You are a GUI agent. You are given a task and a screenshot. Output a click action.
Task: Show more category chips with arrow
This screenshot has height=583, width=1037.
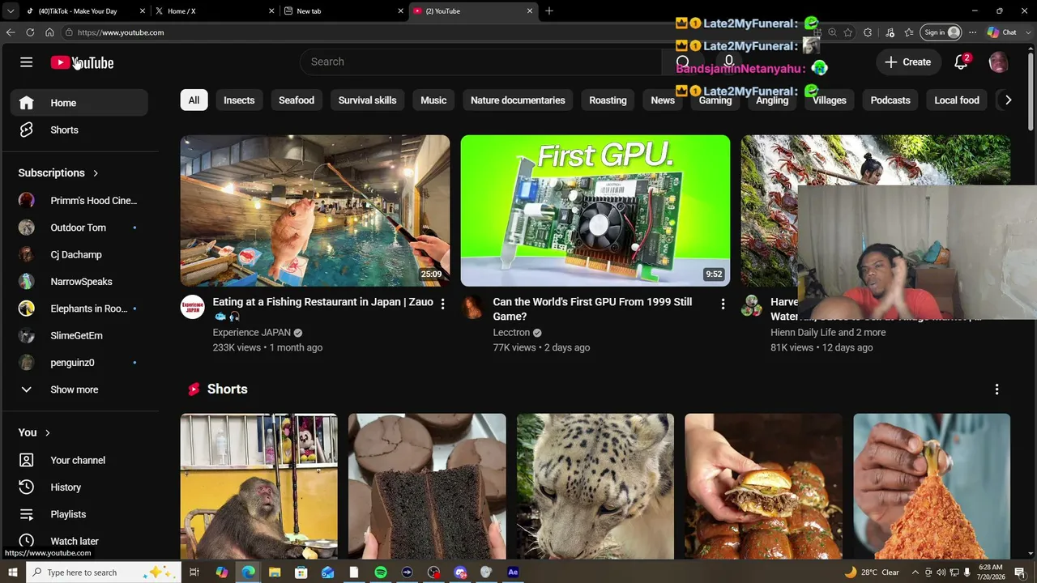(x=1008, y=100)
